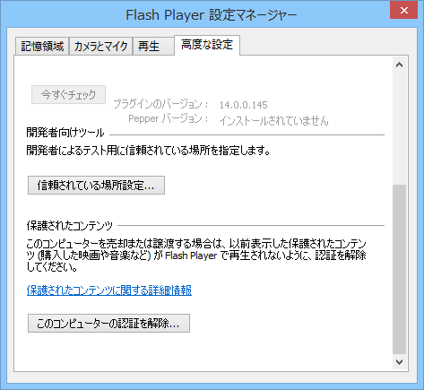Click the 今すぐチェック button

pos(68,95)
